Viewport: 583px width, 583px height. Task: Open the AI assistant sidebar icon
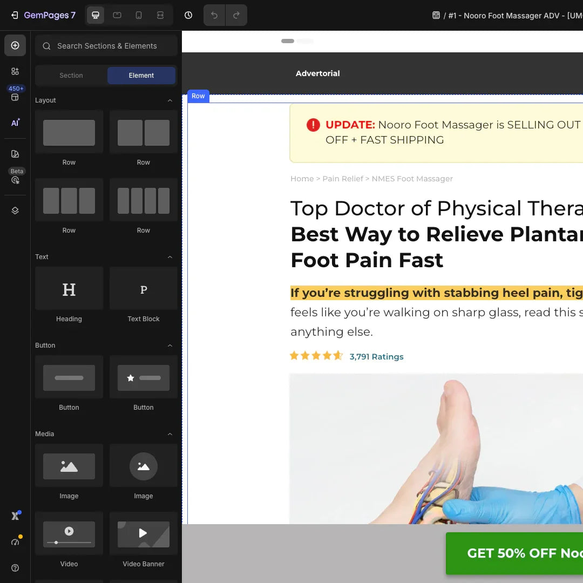pos(15,123)
